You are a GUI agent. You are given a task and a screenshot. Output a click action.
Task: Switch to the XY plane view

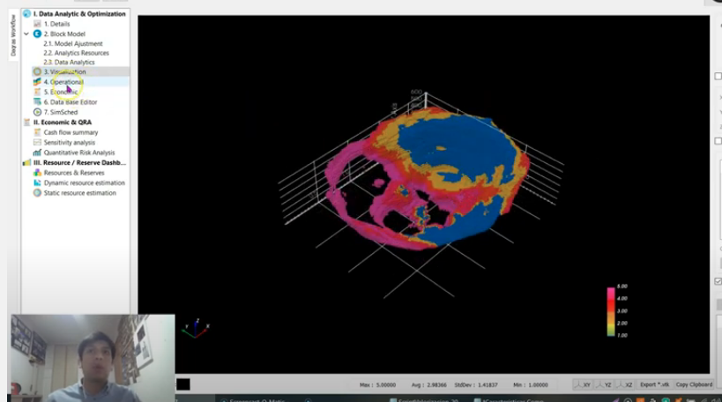click(583, 384)
